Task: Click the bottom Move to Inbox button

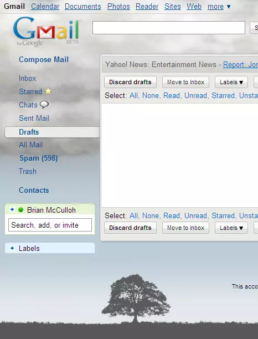Action: click(x=185, y=228)
